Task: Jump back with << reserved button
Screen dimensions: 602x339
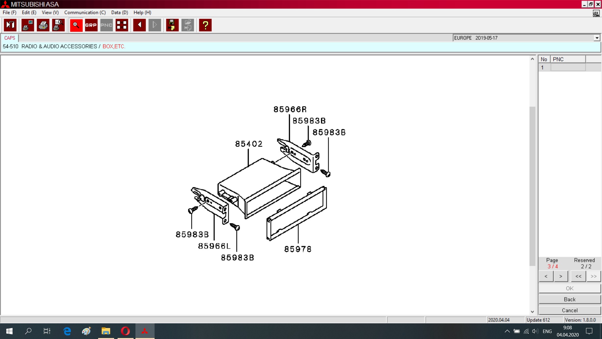Action: point(578,276)
